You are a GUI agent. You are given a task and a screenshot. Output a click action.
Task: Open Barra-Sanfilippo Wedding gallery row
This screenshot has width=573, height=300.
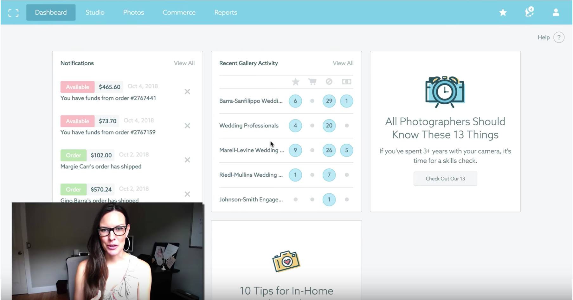coord(251,101)
